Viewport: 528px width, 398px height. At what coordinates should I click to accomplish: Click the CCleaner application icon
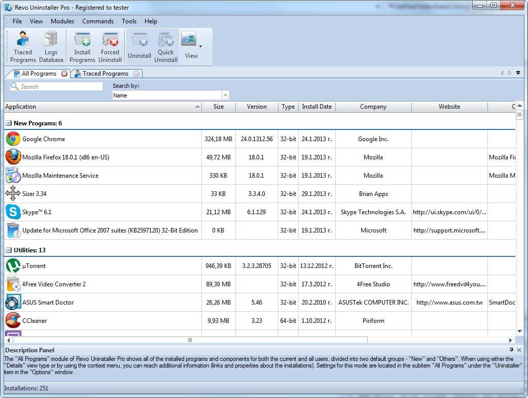coord(13,321)
